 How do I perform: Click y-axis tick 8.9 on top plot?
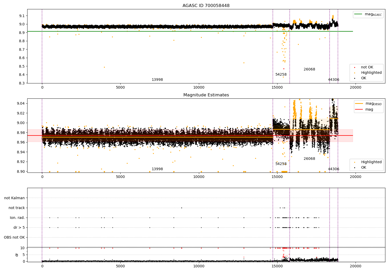22,33
